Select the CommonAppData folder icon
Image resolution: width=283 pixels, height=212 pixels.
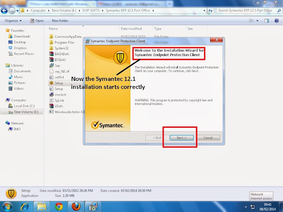tap(51, 37)
